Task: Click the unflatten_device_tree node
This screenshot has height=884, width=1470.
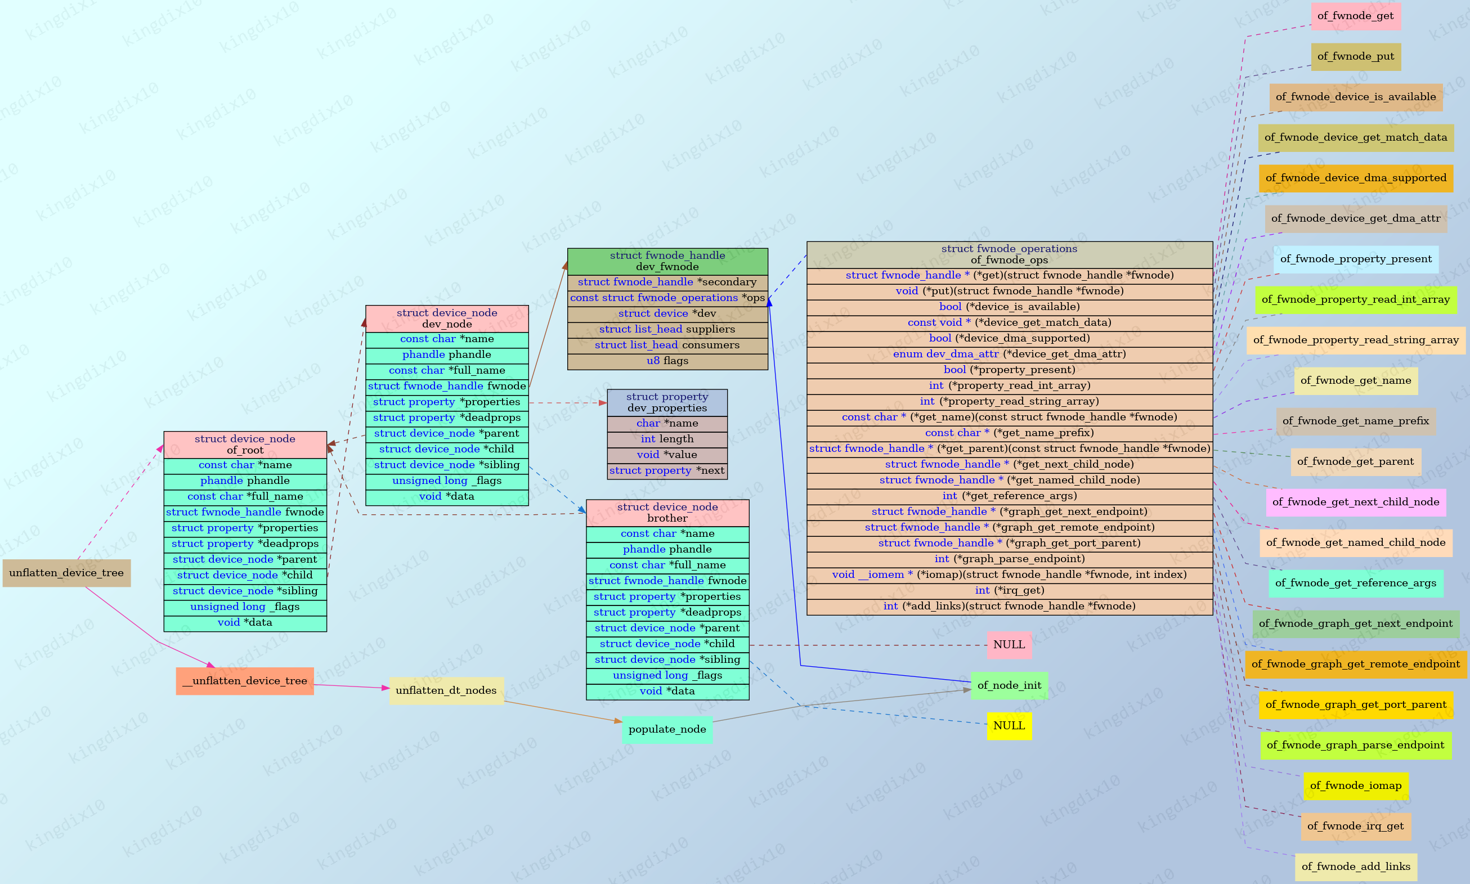Action: click(x=67, y=573)
